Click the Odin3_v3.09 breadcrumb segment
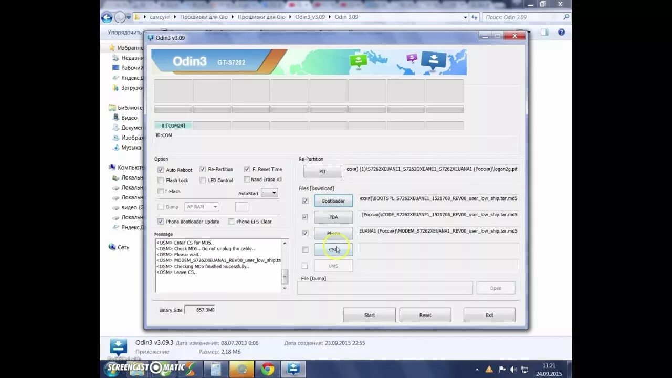This screenshot has height=378, width=672. point(310,17)
